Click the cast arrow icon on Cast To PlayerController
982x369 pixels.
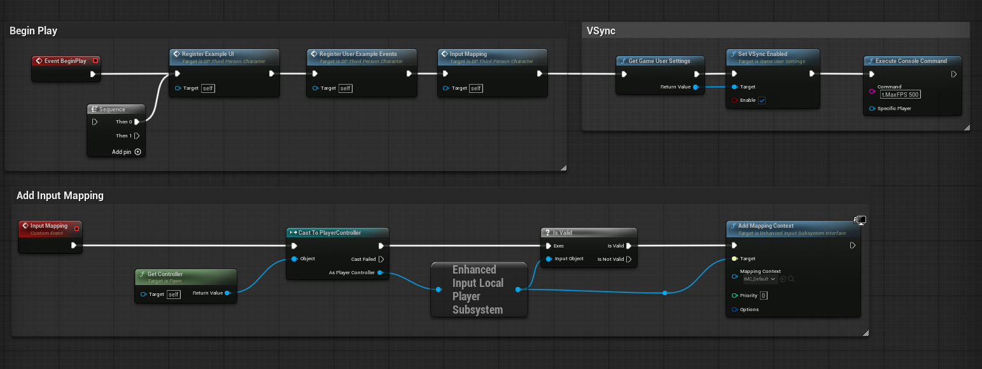pos(293,232)
